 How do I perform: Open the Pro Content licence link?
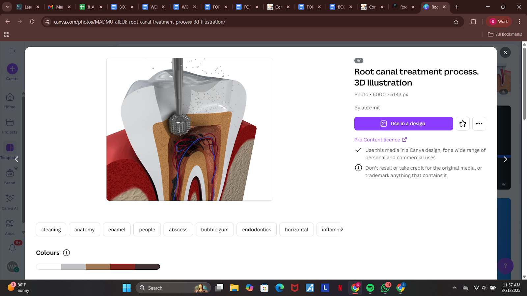377,139
